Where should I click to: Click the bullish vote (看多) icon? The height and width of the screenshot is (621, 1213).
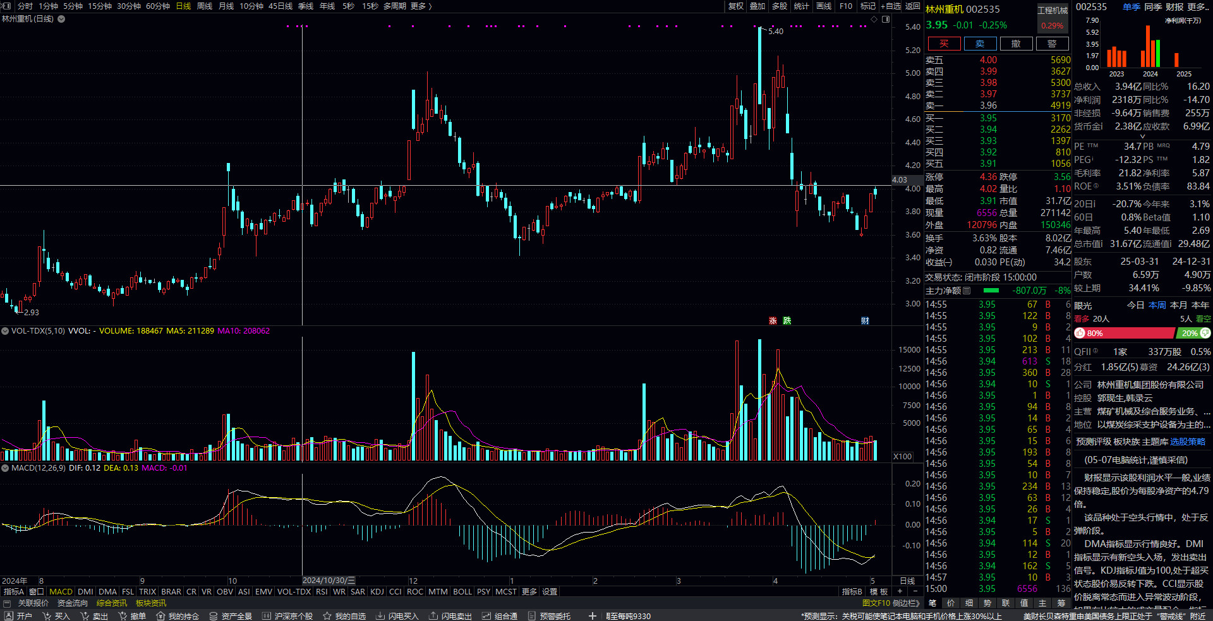[1080, 333]
